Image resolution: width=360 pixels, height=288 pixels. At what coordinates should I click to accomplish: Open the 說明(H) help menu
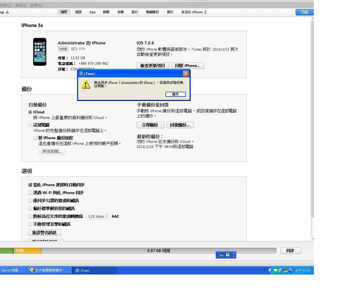(36, 5)
